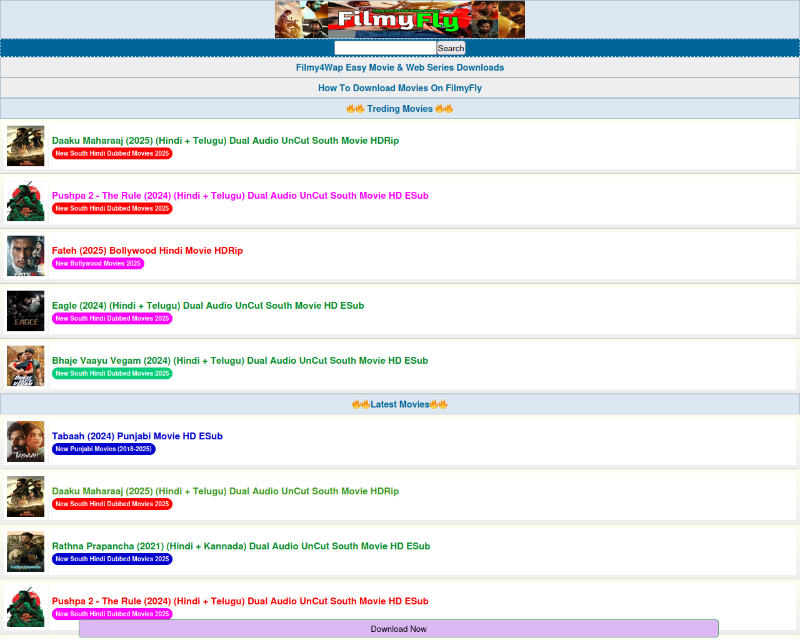Open Bhaje Vaayu Vegam poster thumbnail

(x=26, y=366)
